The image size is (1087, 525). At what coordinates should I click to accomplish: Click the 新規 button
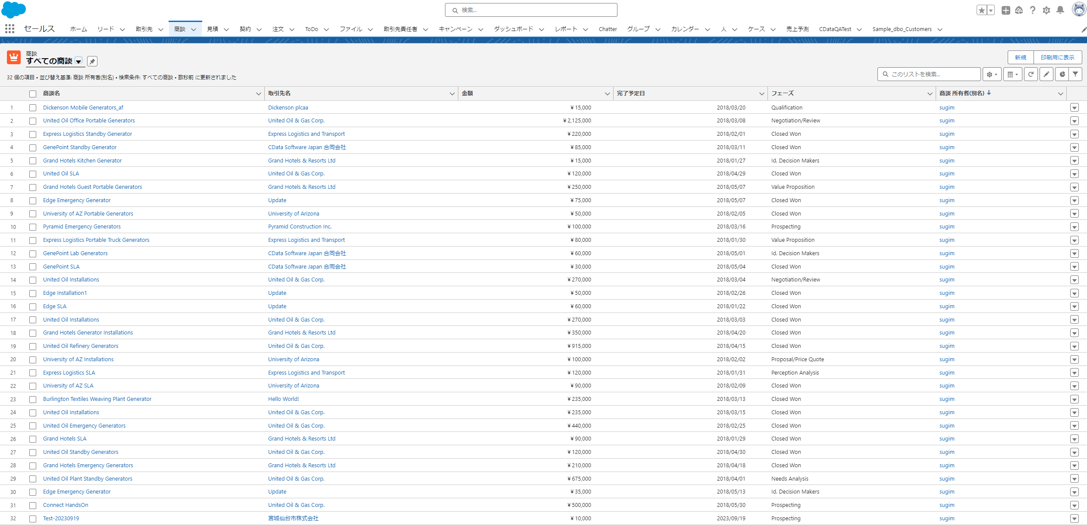pos(1020,57)
